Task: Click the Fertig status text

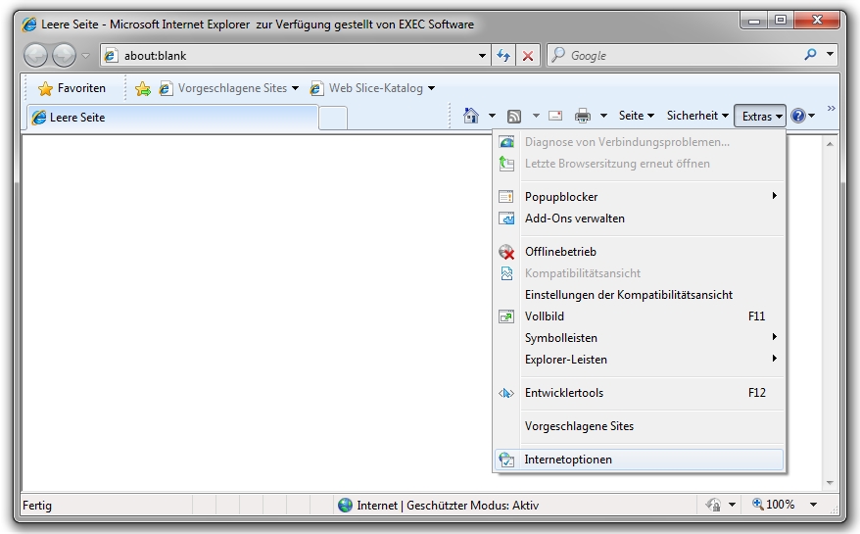Action: 37,506
